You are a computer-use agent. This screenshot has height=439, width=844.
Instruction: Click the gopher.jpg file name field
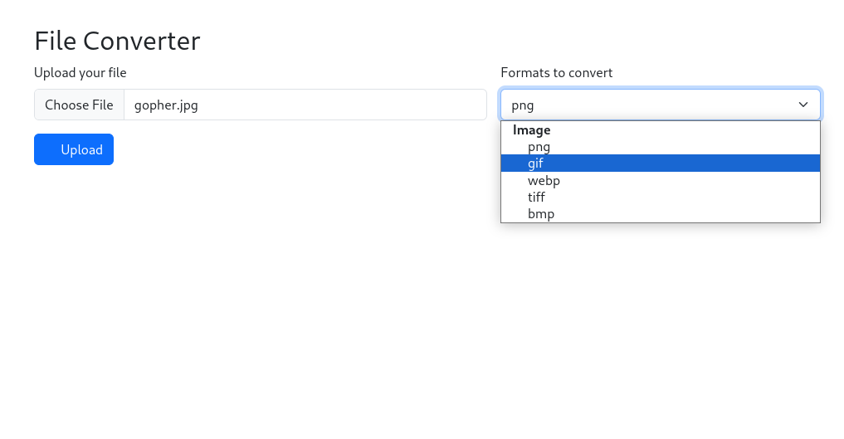(305, 105)
